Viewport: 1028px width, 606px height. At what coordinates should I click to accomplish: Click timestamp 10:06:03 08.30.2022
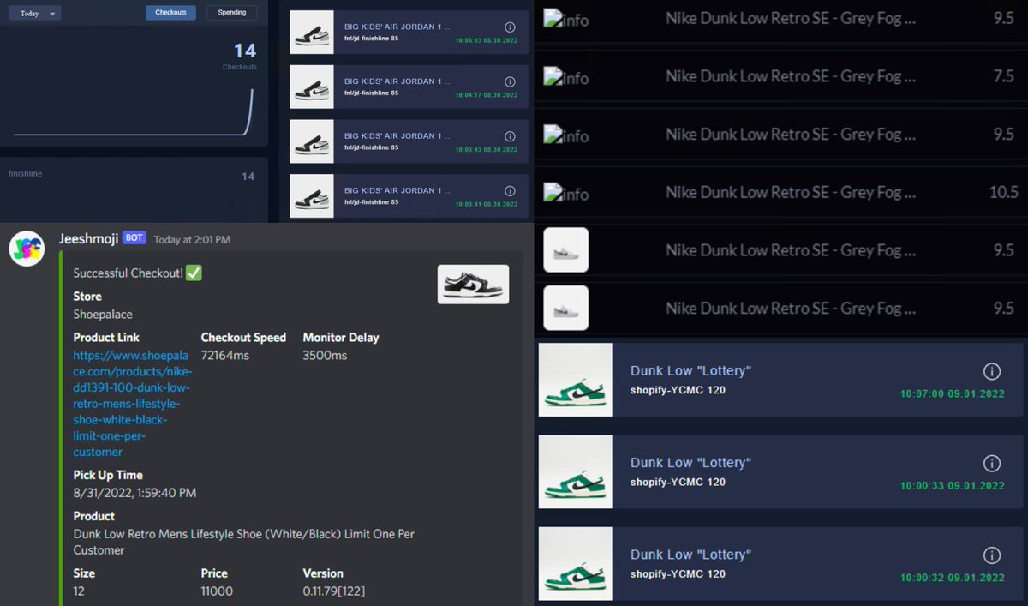coord(486,41)
